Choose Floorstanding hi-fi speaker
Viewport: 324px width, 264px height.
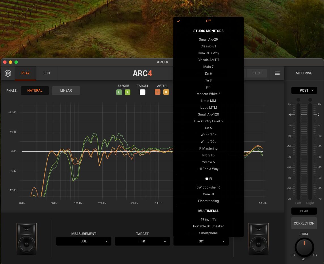click(208, 201)
